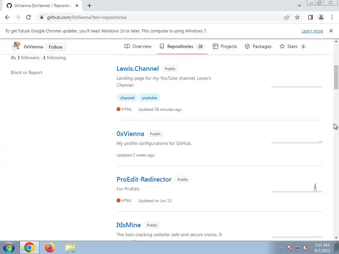Open the 0xVienna profile repository
339x254 pixels.
click(x=130, y=134)
